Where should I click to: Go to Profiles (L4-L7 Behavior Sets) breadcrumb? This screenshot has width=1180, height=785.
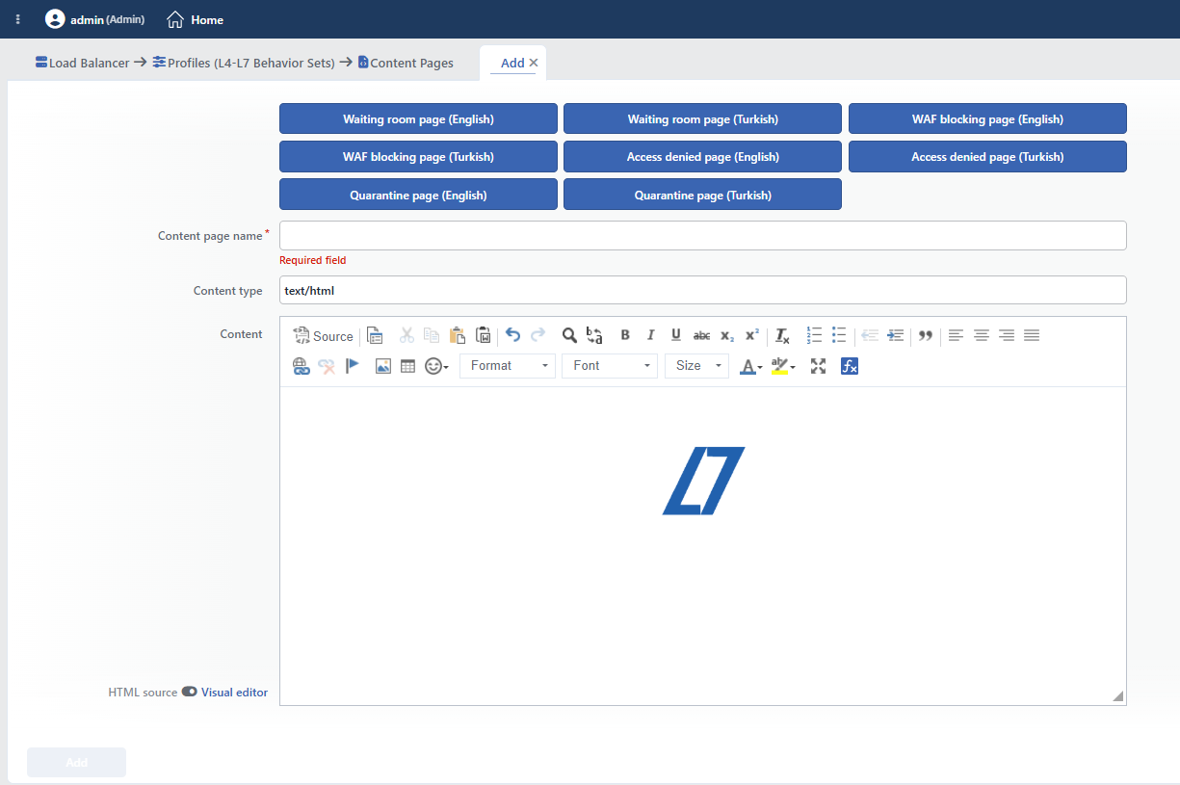click(x=244, y=63)
